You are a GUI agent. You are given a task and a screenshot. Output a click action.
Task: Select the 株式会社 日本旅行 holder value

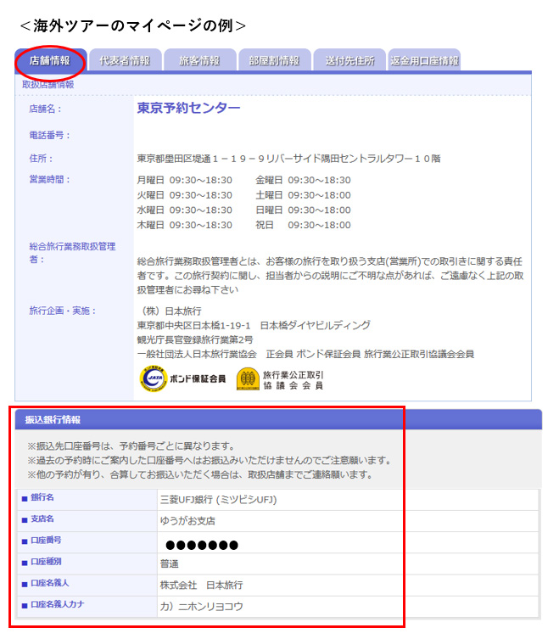pyautogui.click(x=201, y=586)
